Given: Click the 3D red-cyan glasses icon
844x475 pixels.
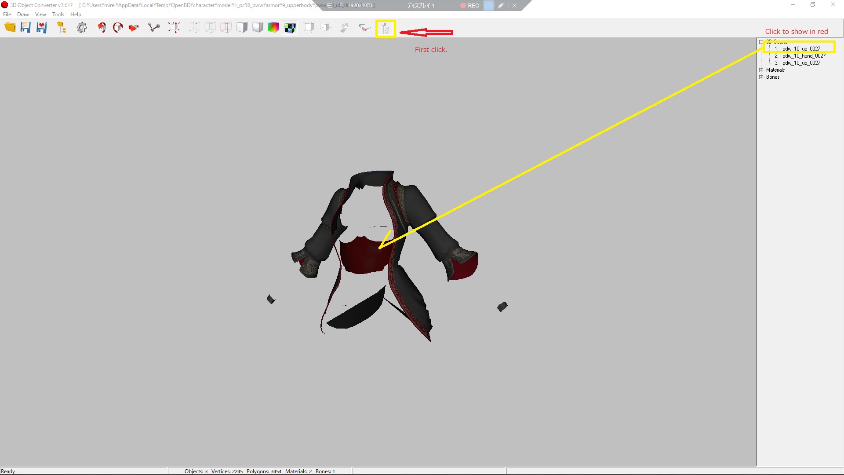Looking at the screenshot, I should [364, 28].
